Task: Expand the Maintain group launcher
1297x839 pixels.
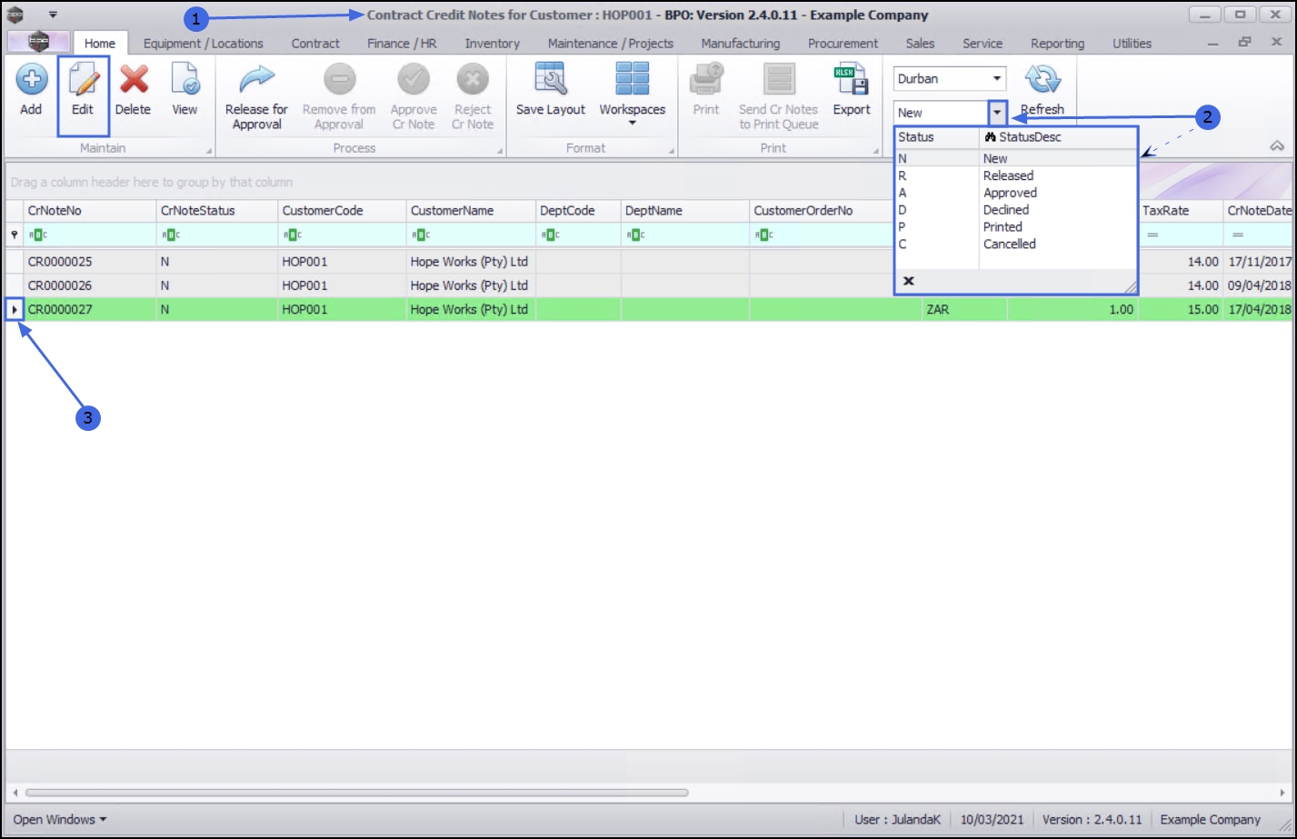Action: pyautogui.click(x=209, y=151)
